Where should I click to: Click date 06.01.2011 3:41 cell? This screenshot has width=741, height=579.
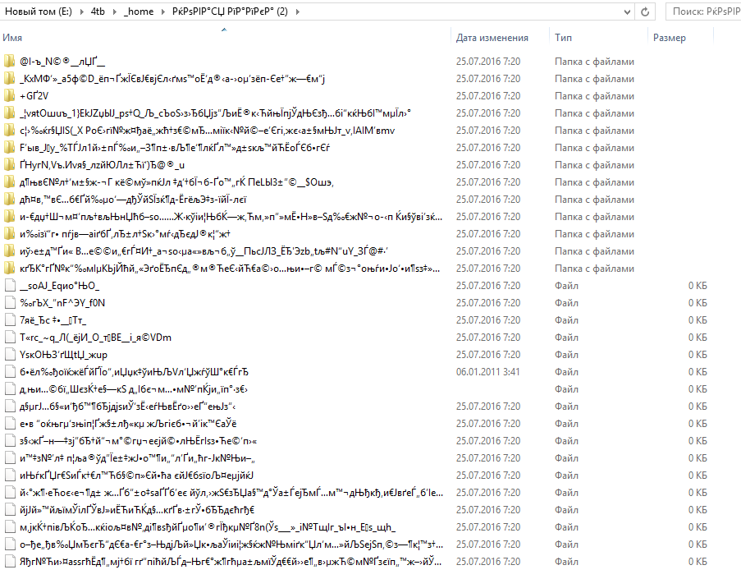(487, 372)
